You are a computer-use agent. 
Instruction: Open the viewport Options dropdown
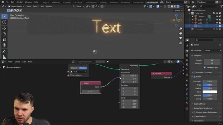click(178, 10)
